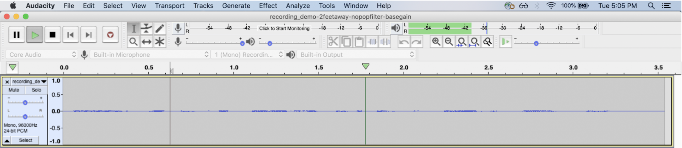Click the Paste clipboard icon
The height and width of the screenshot is (148, 682).
(x=359, y=42)
